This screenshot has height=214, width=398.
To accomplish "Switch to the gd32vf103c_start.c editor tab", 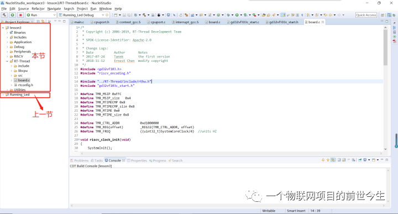I will (243, 22).
